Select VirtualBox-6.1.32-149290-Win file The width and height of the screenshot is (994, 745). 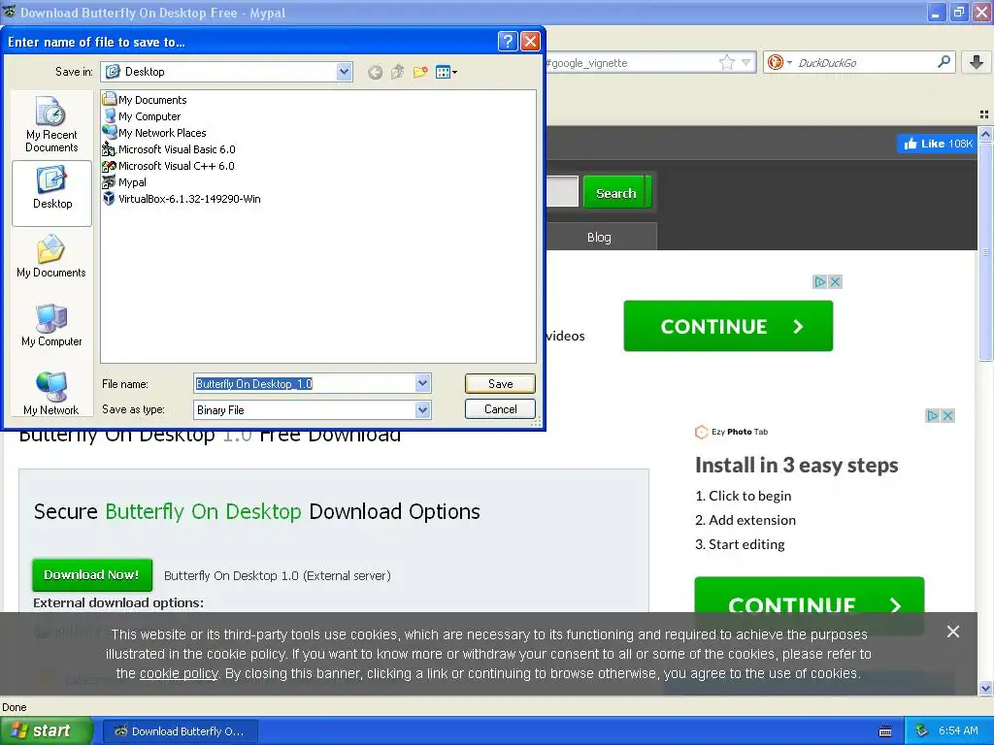click(x=182, y=198)
